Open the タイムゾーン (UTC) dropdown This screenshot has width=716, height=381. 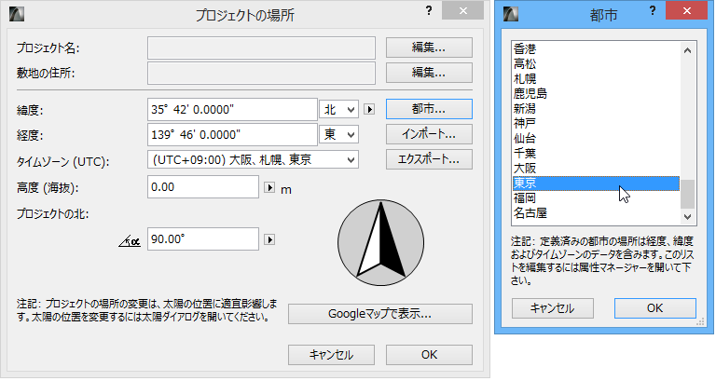point(253,159)
